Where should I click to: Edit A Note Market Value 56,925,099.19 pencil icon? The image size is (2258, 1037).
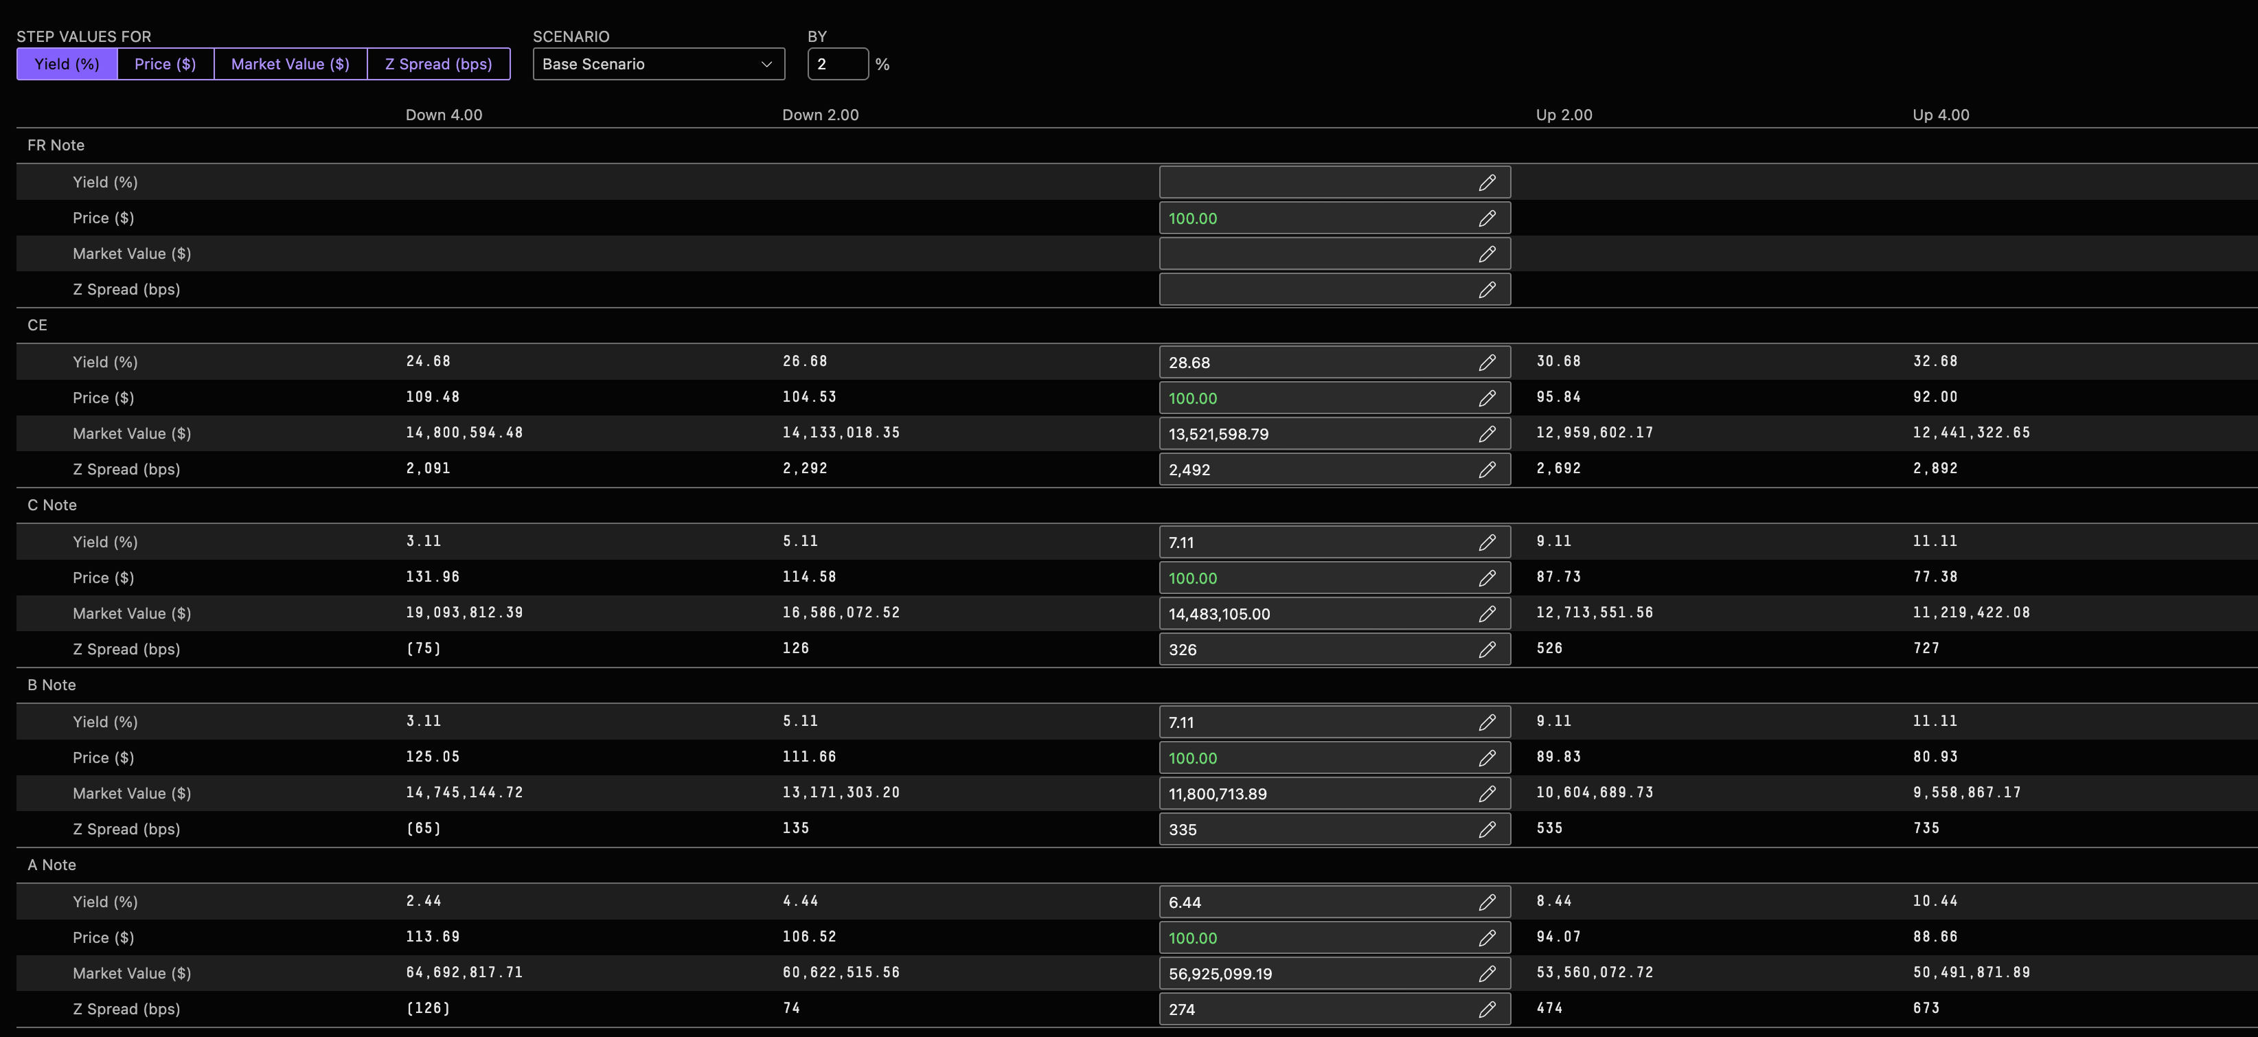1487,974
